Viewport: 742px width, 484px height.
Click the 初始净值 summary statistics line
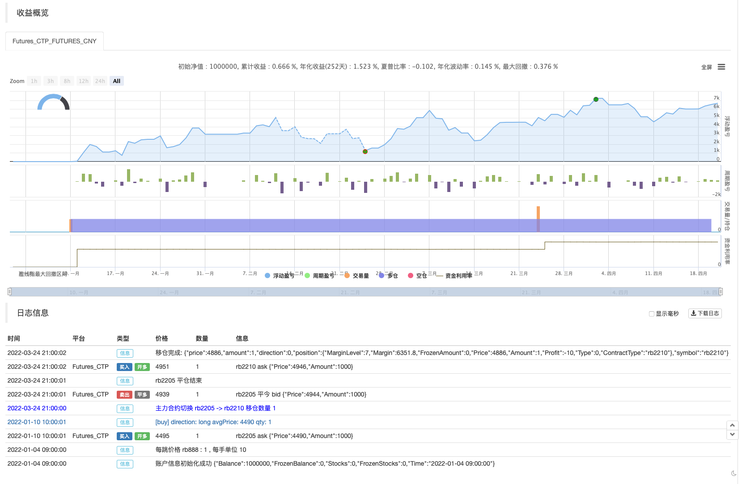coord(368,67)
